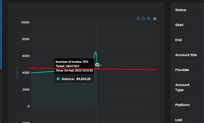The width and height of the screenshot is (204, 123).
Task: Click the zoom out minus icon
Action: (x=143, y=19)
